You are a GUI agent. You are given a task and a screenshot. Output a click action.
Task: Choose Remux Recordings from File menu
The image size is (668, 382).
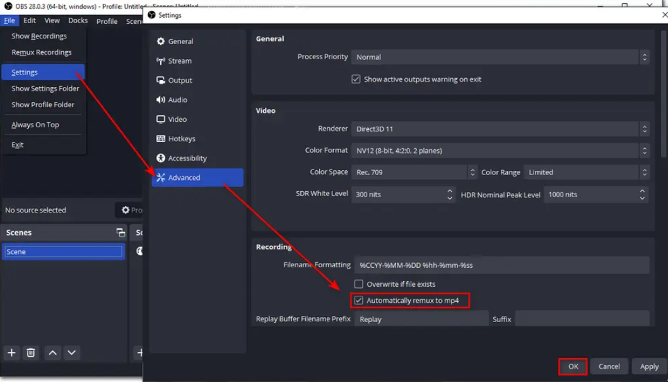click(43, 52)
